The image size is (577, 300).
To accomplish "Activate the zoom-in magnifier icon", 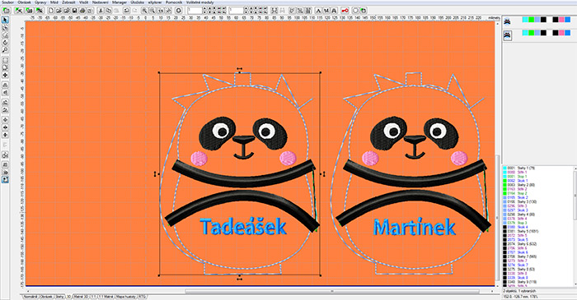I will click(x=144, y=11).
